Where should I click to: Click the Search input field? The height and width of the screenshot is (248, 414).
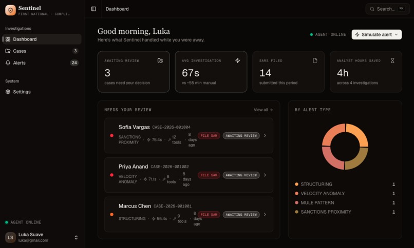point(387,9)
